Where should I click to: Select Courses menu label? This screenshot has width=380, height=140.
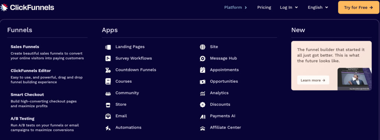click(124, 81)
